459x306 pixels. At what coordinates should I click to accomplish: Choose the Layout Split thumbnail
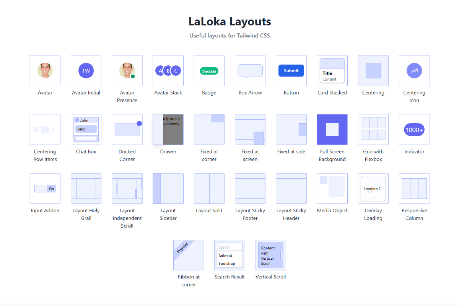click(209, 188)
